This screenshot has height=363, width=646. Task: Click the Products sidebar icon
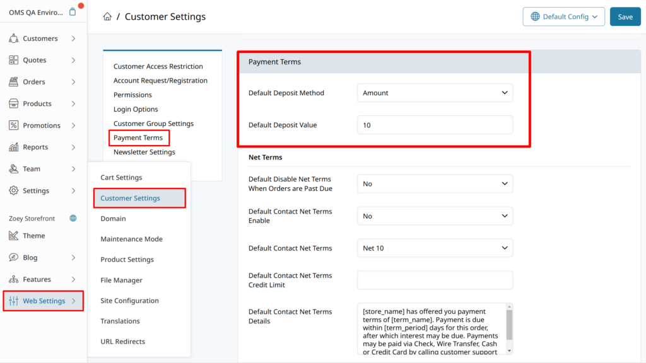(14, 103)
